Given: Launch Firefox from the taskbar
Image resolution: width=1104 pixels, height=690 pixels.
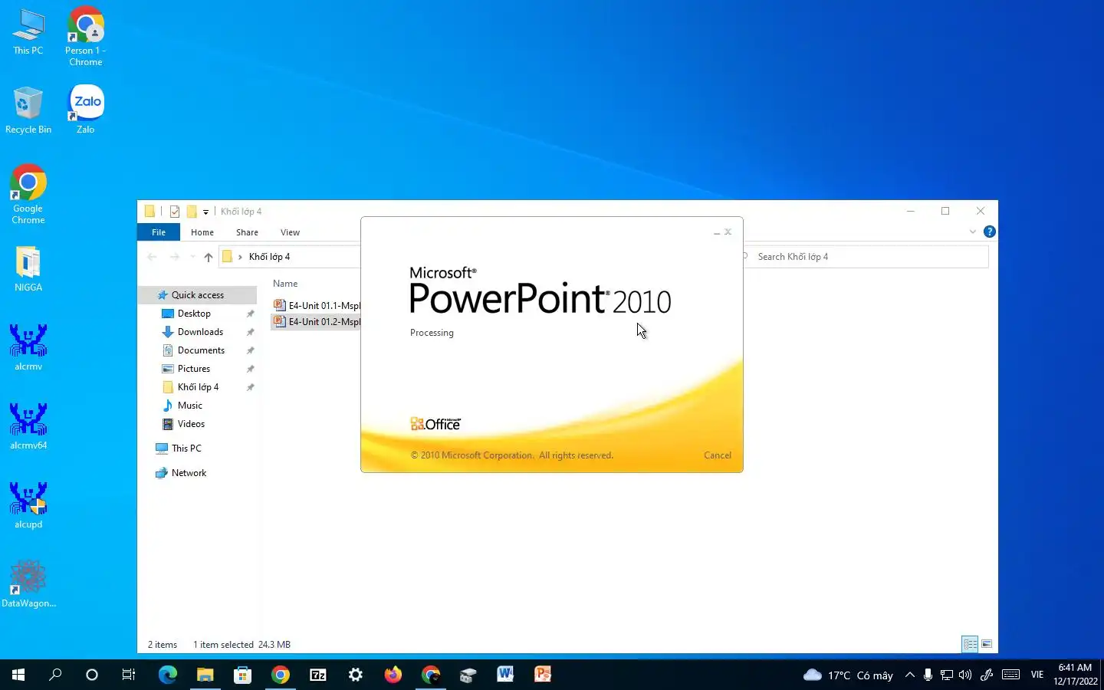Looking at the screenshot, I should (393, 675).
